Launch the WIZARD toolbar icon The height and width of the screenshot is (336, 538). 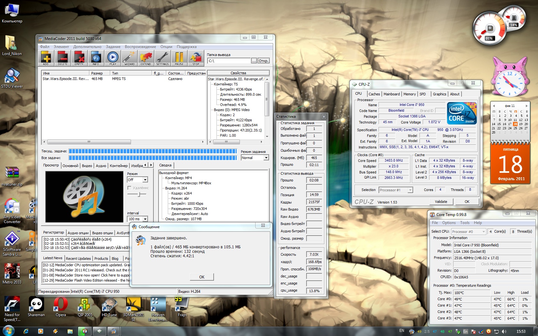click(x=129, y=59)
